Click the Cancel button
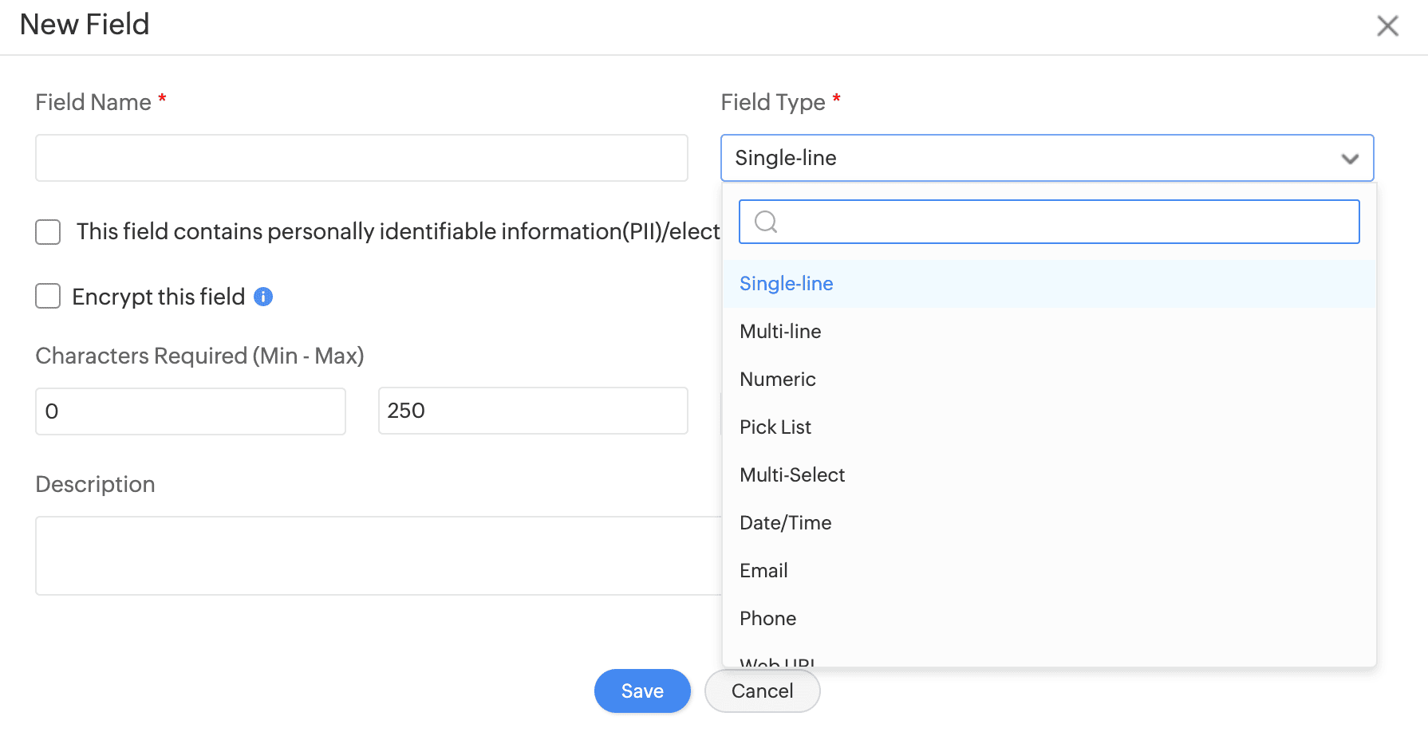The width and height of the screenshot is (1428, 732). (x=762, y=691)
